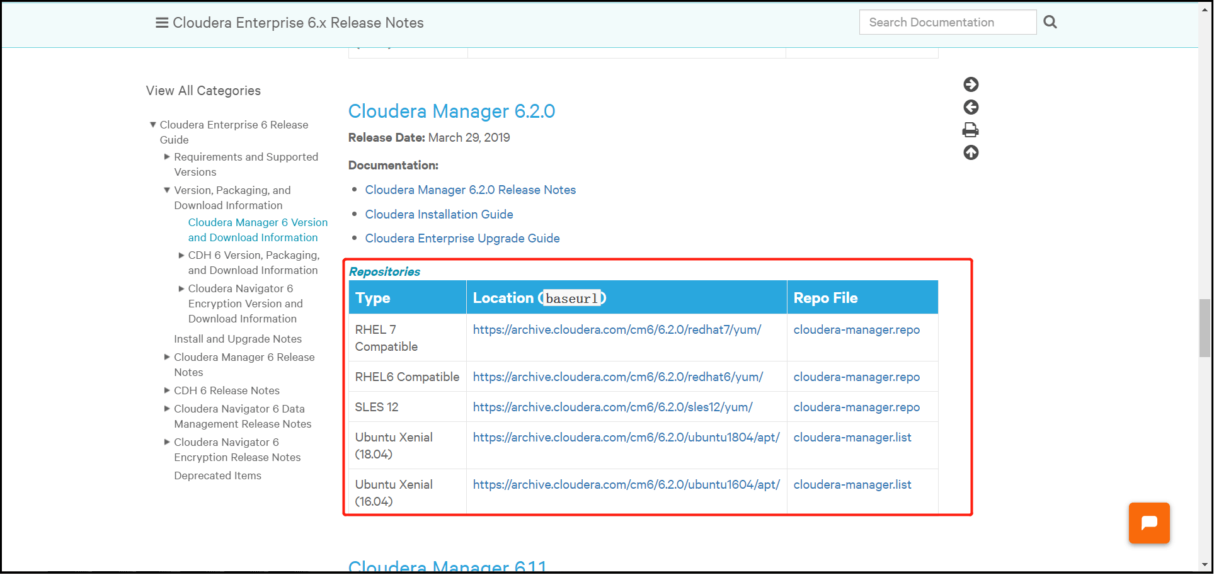The height and width of the screenshot is (575, 1214).
Task: Open the redhat7 yum repository URL
Action: click(617, 329)
